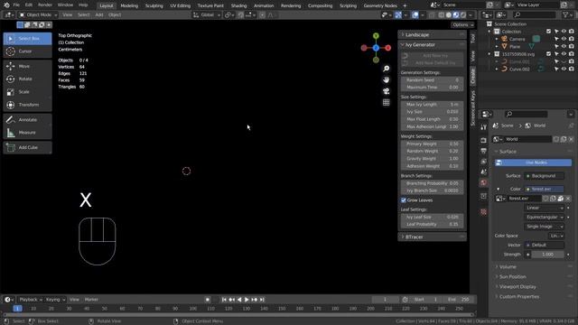This screenshot has height=325, width=578.
Task: Adjust the Strength value slider
Action: [547, 255]
